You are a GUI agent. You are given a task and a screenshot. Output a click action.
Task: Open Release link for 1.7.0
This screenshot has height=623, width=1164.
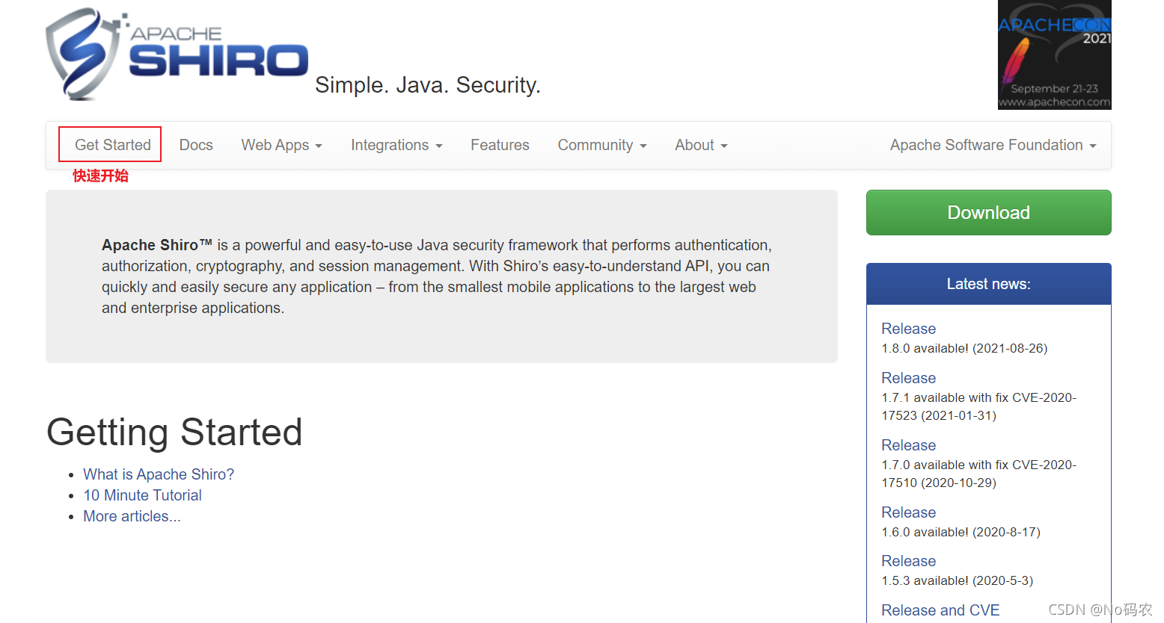908,445
